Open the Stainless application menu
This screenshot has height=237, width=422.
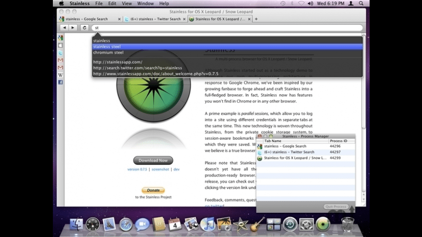point(80,3)
